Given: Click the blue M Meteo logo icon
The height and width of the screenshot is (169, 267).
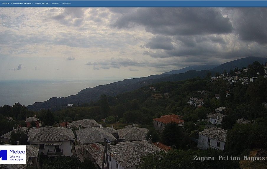Looking at the screenshot, I should 4,155.
